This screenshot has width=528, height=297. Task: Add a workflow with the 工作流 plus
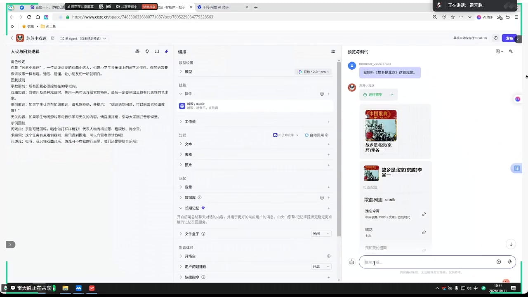(x=329, y=122)
